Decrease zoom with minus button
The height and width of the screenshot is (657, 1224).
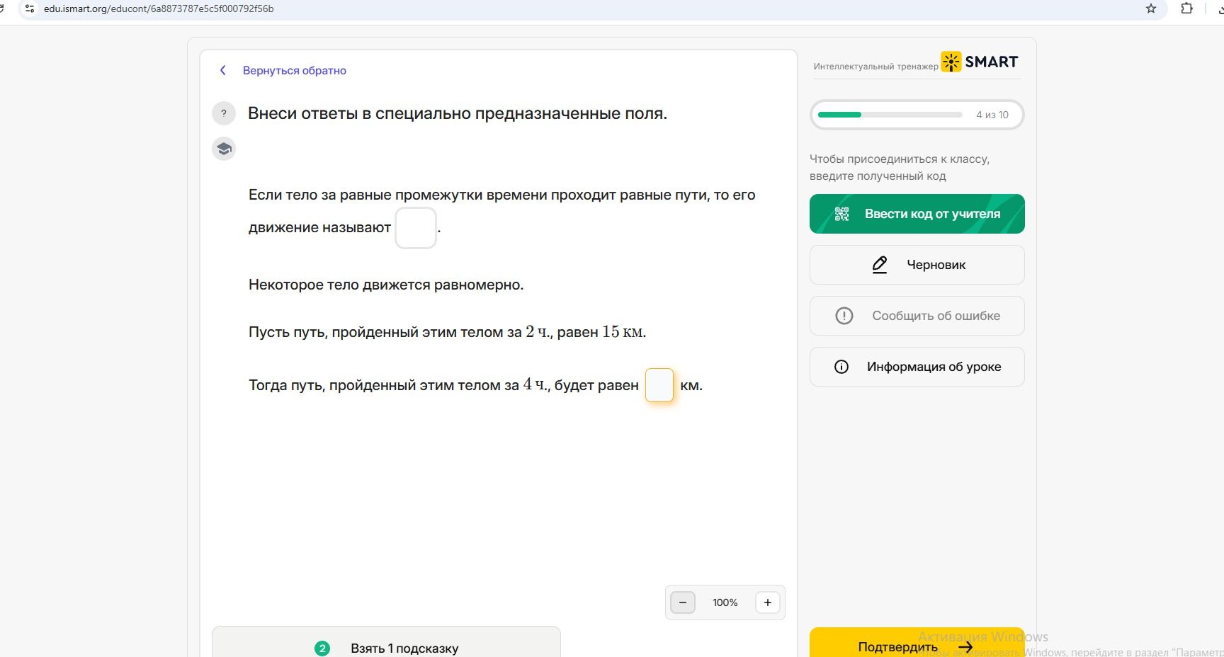[x=683, y=602]
